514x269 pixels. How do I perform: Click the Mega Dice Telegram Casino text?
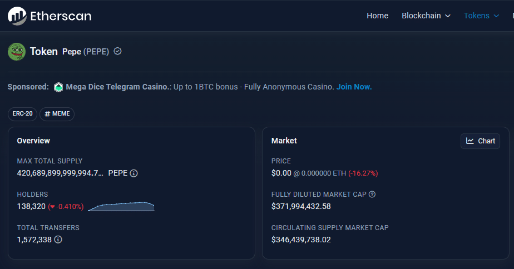pos(118,87)
